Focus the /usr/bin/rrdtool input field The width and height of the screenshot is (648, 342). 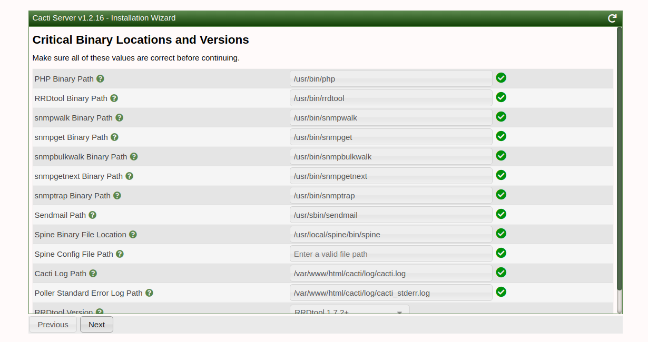[391, 98]
